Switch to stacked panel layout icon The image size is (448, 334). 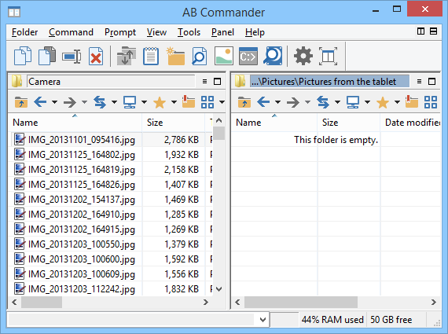pos(433,31)
